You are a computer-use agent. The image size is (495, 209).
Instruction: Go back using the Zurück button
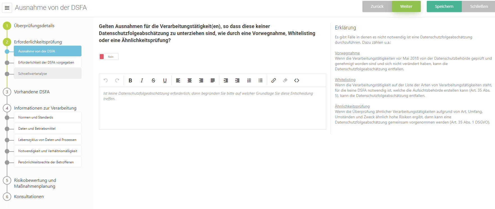point(377,6)
